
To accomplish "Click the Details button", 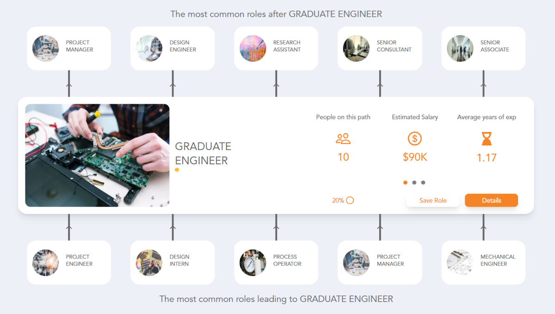I will pos(491,200).
